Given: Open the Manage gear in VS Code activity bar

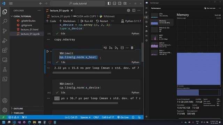Looking at the screenshot, I should (x=5, y=110).
